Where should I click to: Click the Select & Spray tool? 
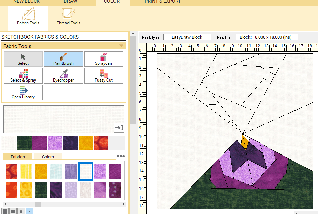coord(23,76)
